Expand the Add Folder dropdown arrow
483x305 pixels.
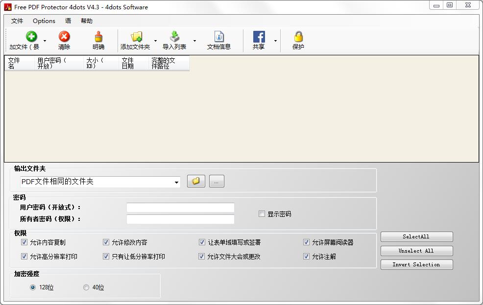click(x=156, y=41)
